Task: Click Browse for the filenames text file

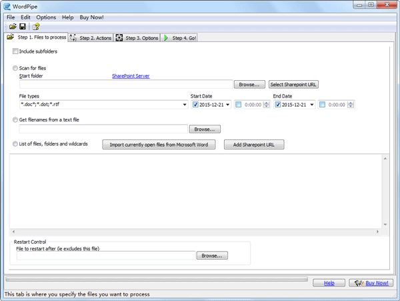Action: click(x=205, y=129)
